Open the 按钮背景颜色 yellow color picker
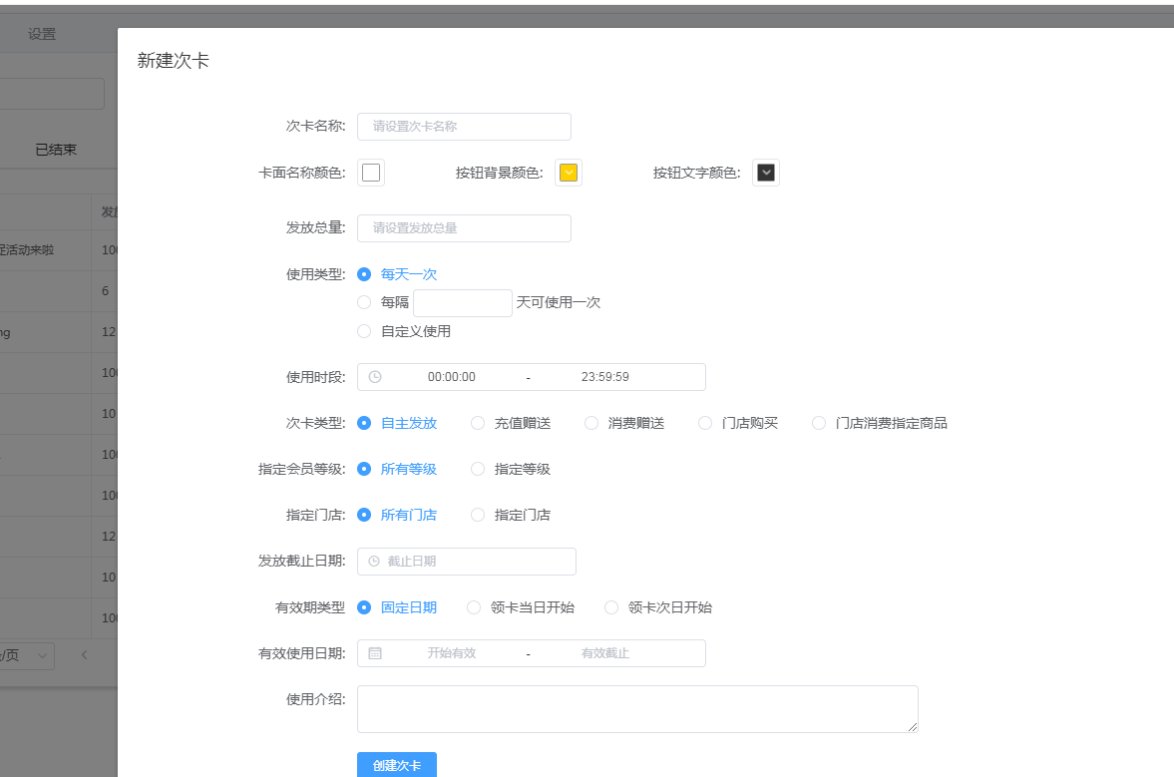This screenshot has width=1174, height=777. (x=569, y=173)
